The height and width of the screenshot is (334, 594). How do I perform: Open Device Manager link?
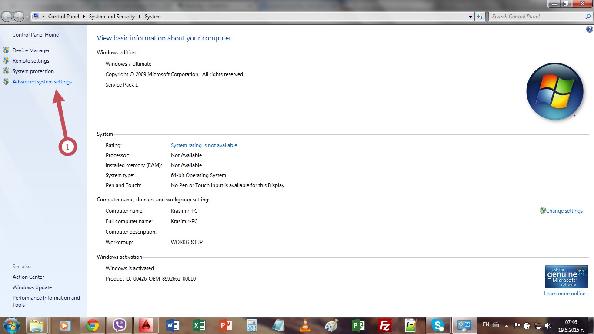(31, 50)
